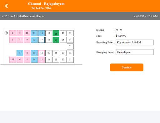Screen dimensions: 160x123
Task: Go back using the double-chevron arrow
Action: [x=6, y=6]
